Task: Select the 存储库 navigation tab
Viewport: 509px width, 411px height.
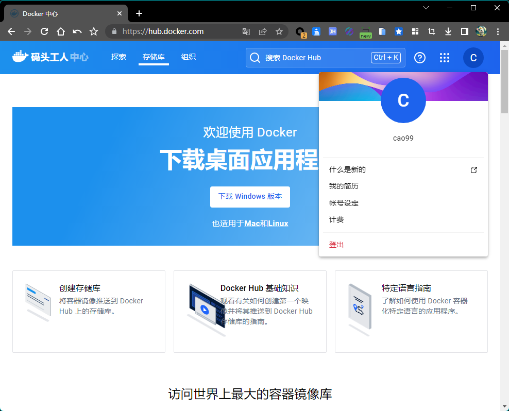Action: click(154, 57)
